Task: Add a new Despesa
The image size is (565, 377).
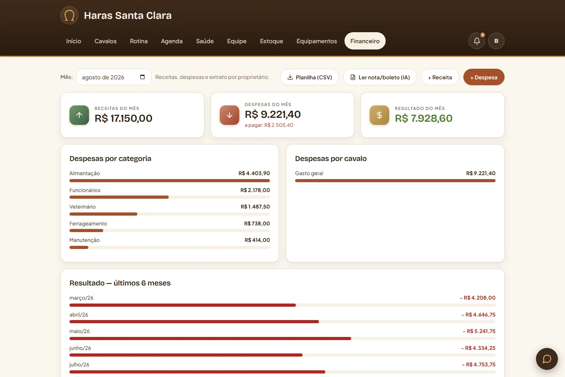Action: pos(484,77)
